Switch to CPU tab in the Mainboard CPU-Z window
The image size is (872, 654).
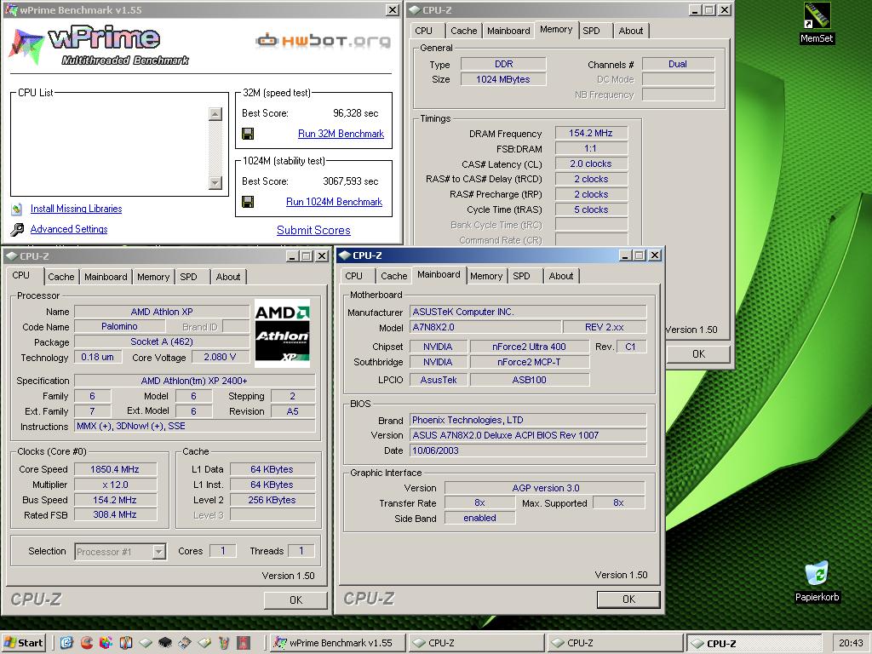point(353,276)
